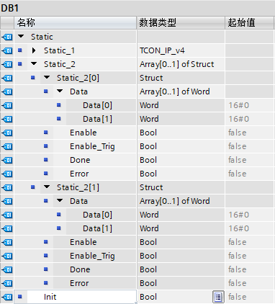Click the blue square marker beside Static_2
Screen dimensions: 275x304
(x=20, y=64)
